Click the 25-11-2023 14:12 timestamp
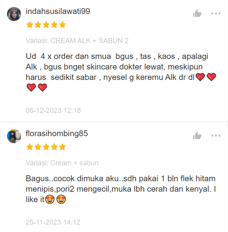Image resolution: width=228 pixels, height=232 pixels. pos(53,222)
